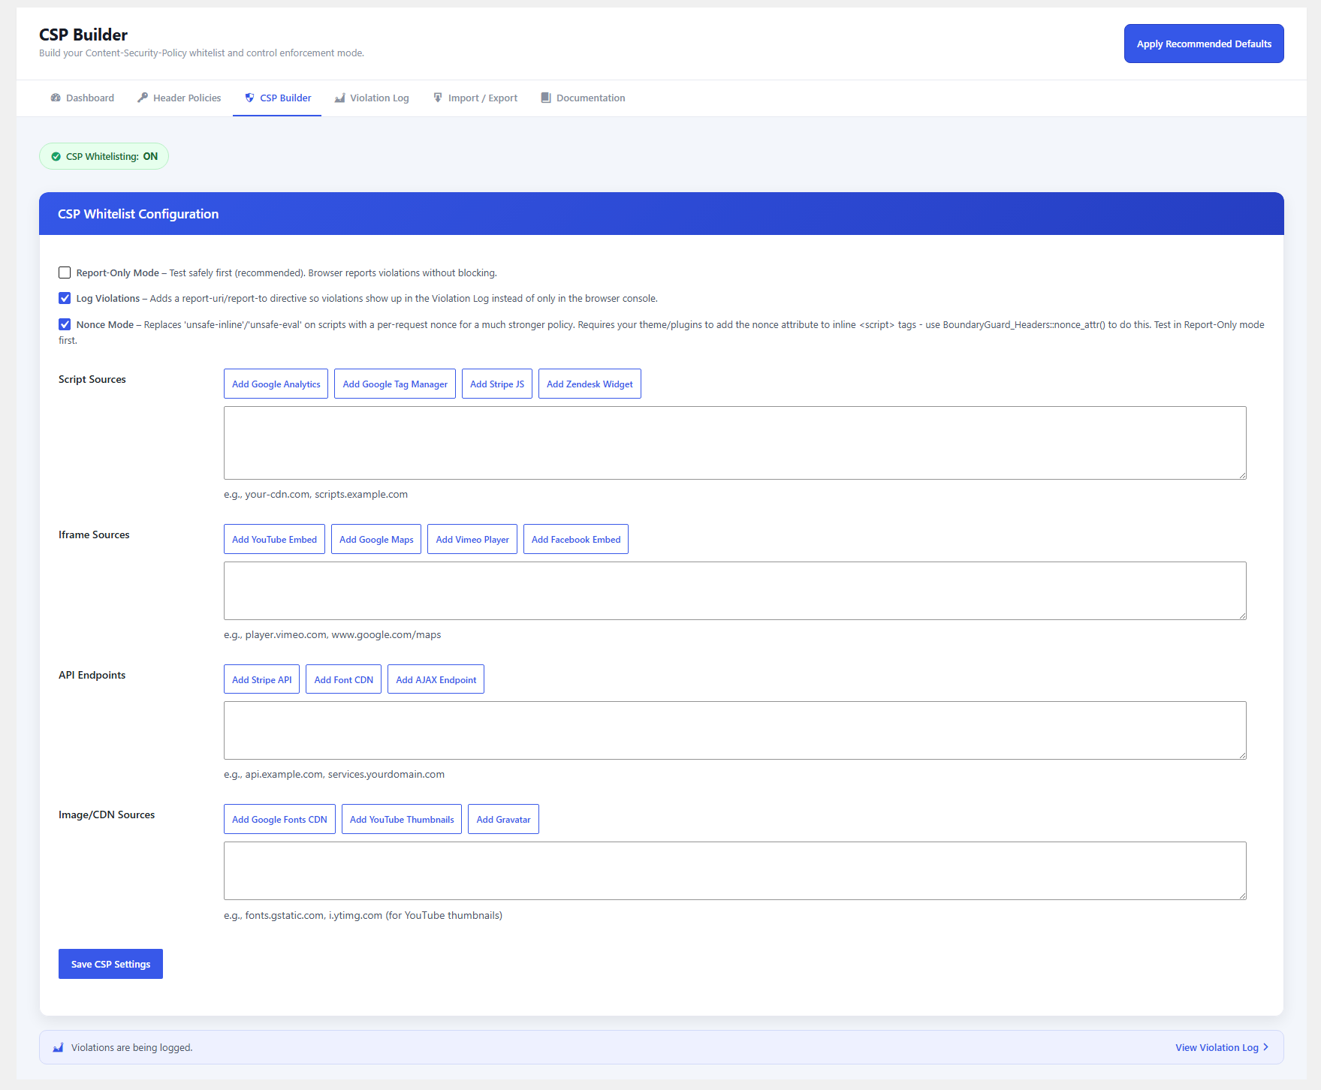Click the green check icon in CSP Whitelisting badge

click(x=56, y=156)
